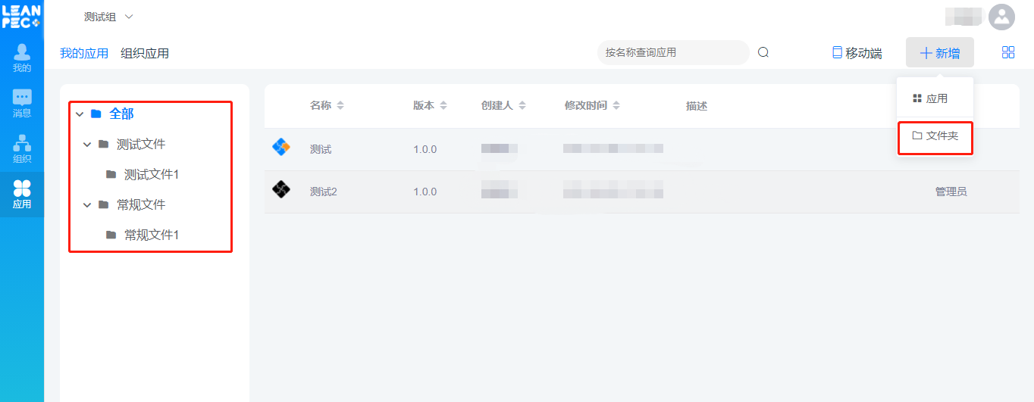Screen dimensions: 1034x402
Task: Collapse the 测试文件 folder arrow
Action: 87,144
